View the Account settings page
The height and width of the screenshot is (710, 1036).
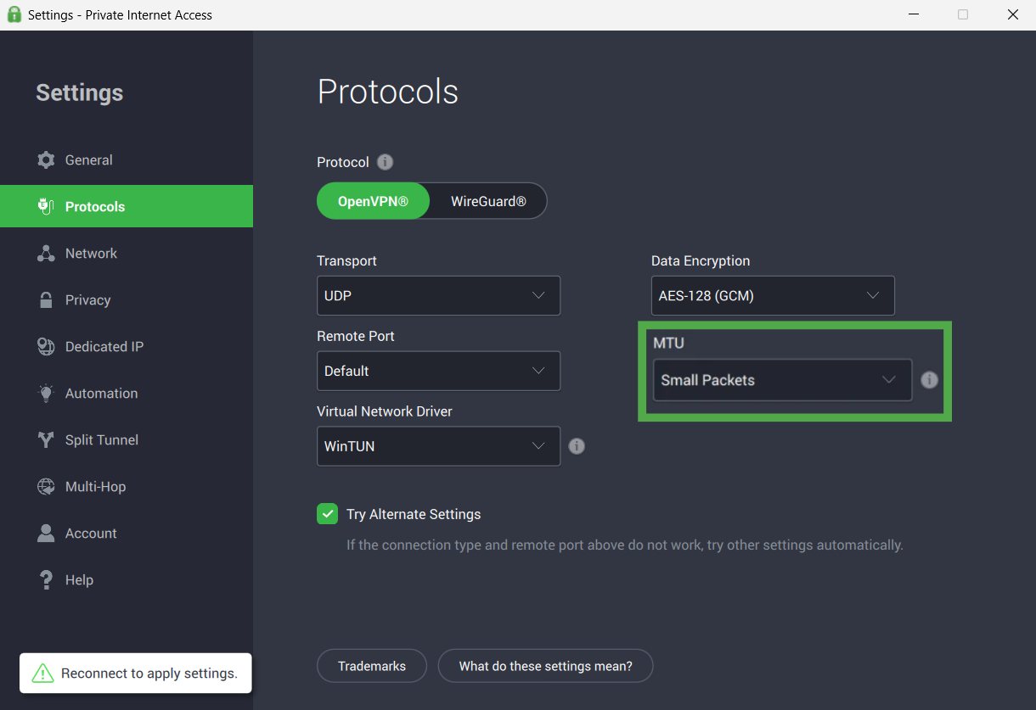(x=127, y=533)
